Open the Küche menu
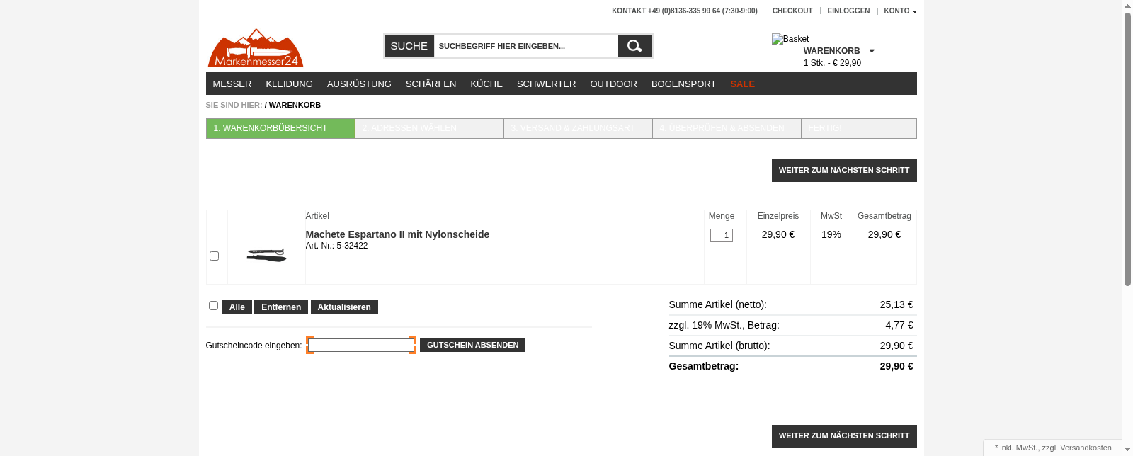The height and width of the screenshot is (456, 1133). 486,84
